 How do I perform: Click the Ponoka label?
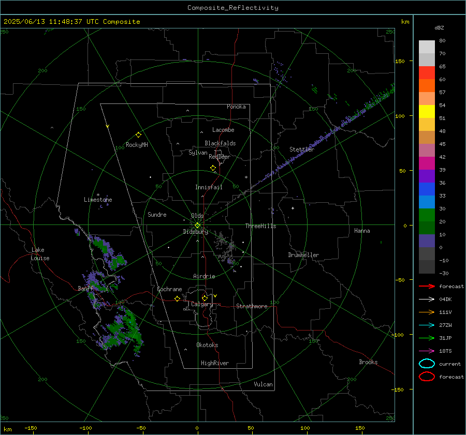tap(236, 107)
